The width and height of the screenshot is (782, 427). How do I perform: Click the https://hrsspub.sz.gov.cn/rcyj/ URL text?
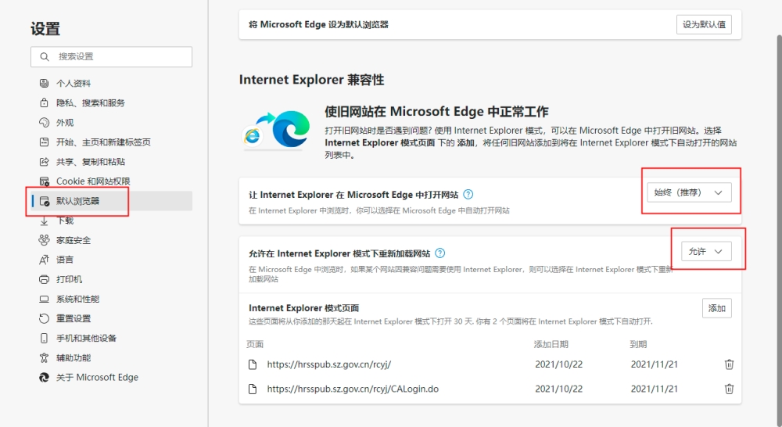pyautogui.click(x=328, y=364)
